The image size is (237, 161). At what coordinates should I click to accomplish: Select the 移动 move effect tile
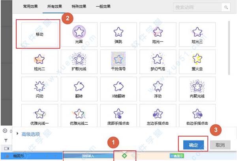tap(38, 34)
